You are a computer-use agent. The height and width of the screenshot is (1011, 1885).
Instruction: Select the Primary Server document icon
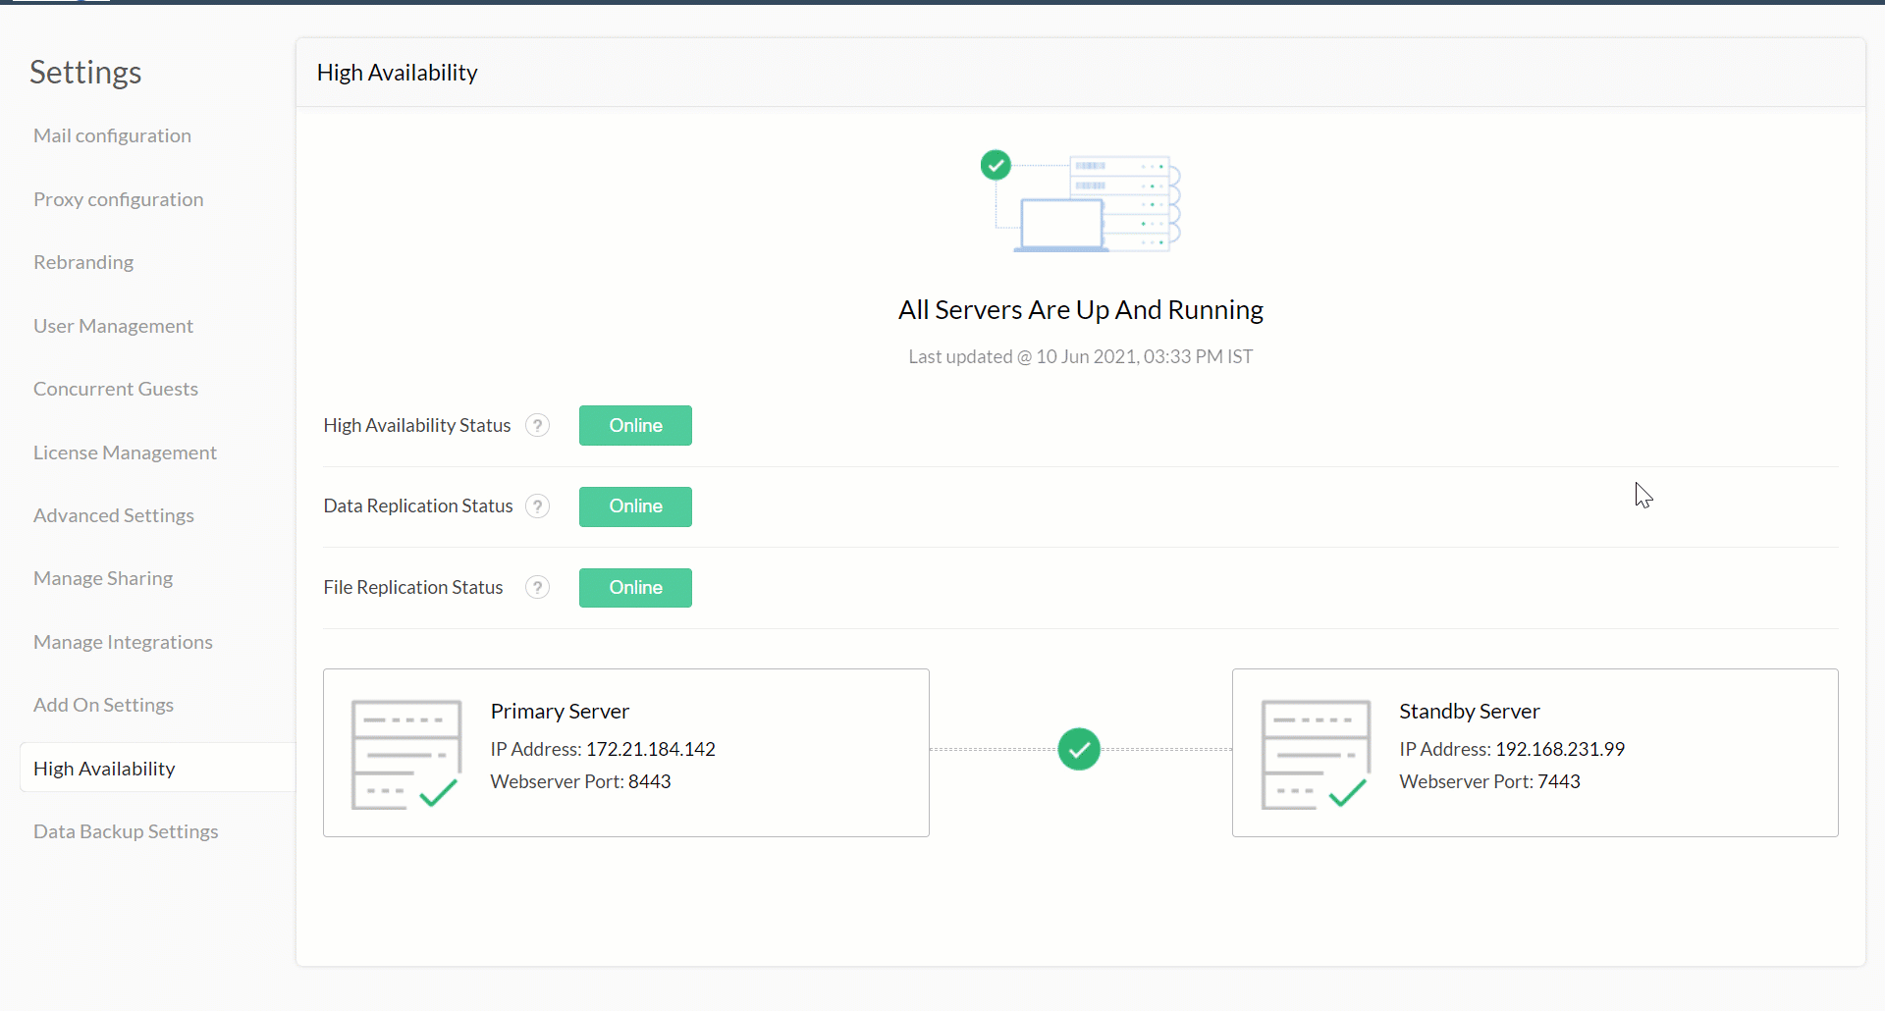(404, 753)
